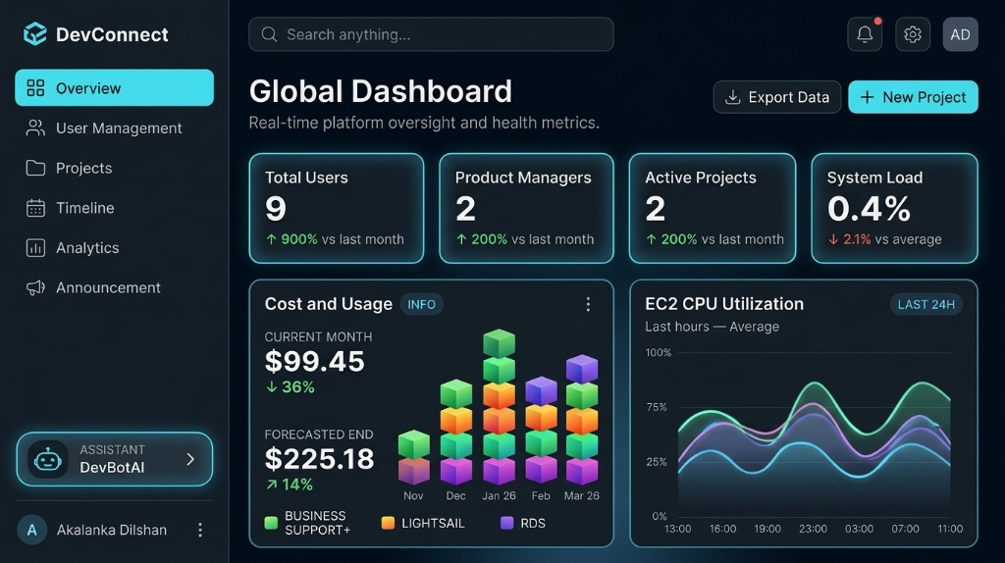The height and width of the screenshot is (563, 1005).
Task: Open the notifications bell
Action: tap(865, 34)
